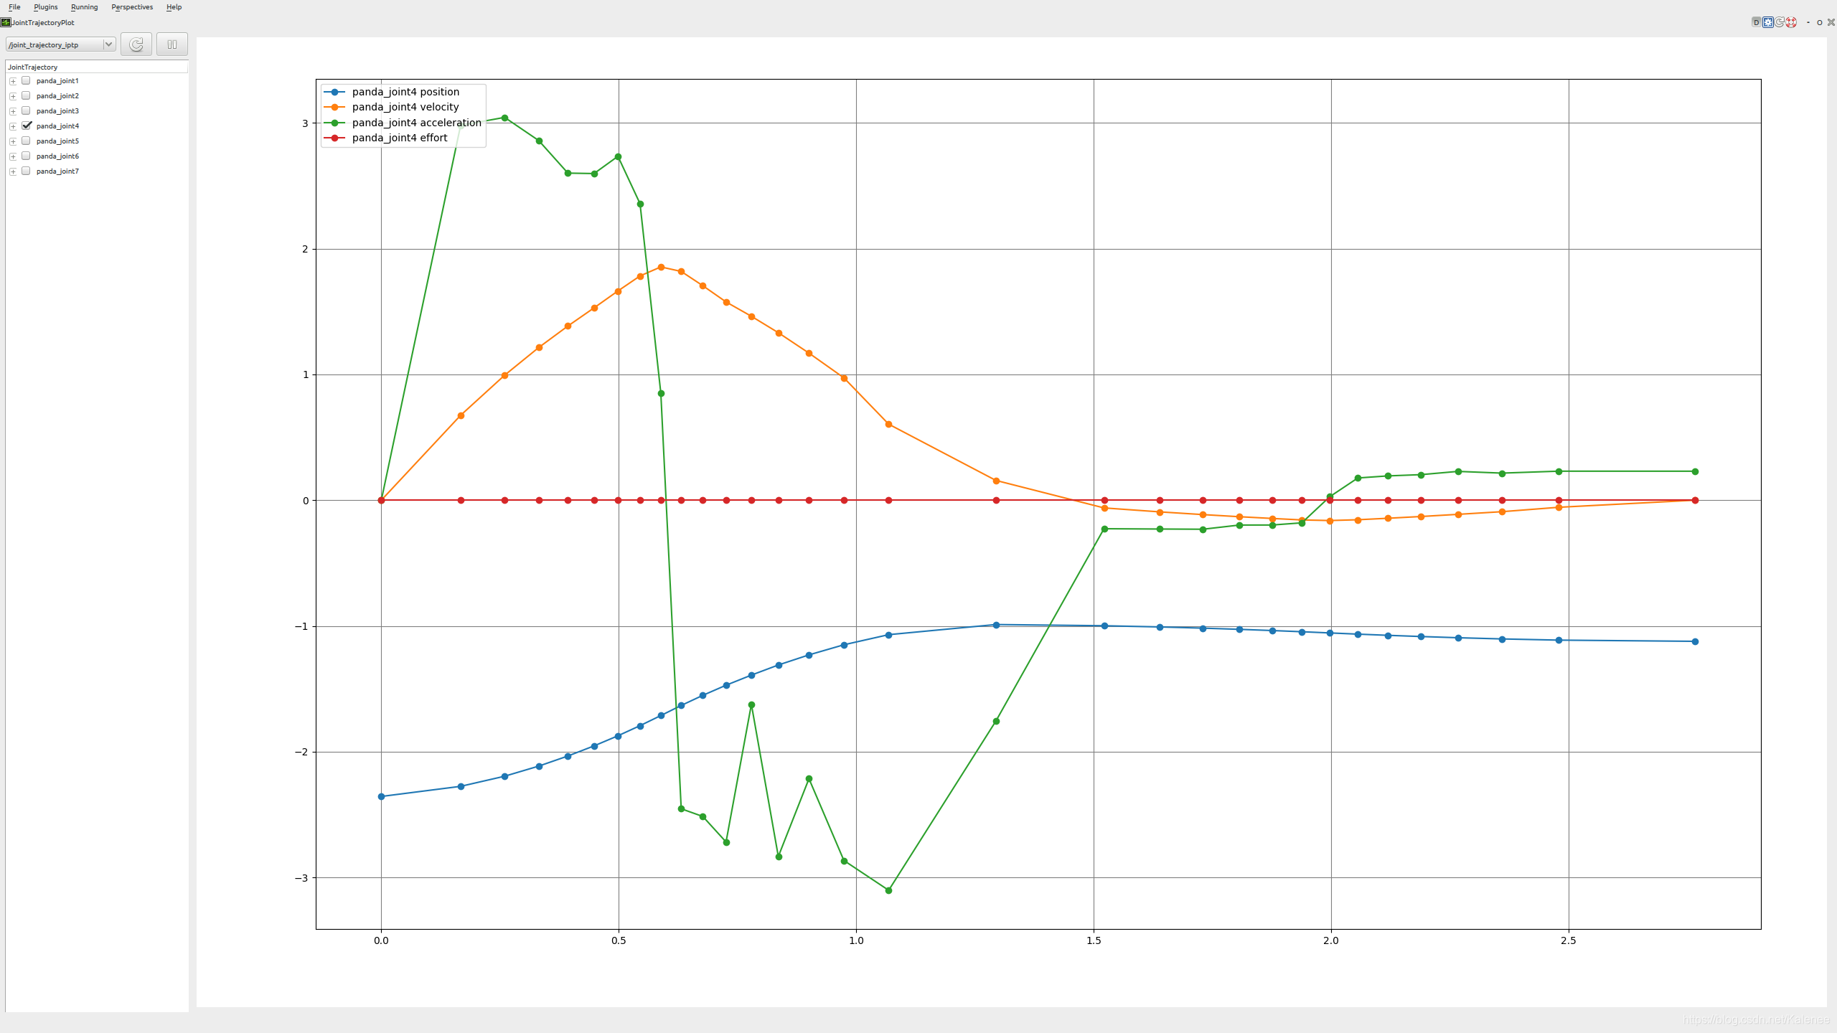
Task: Click the O float plugin button
Action: pos(1820,22)
